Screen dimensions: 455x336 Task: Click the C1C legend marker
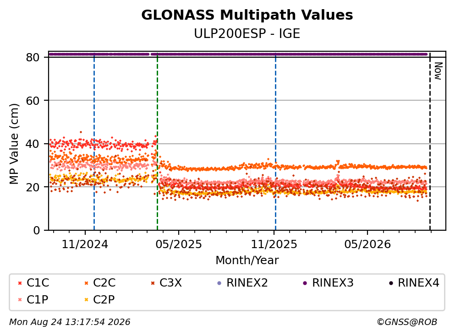[x=20, y=283]
